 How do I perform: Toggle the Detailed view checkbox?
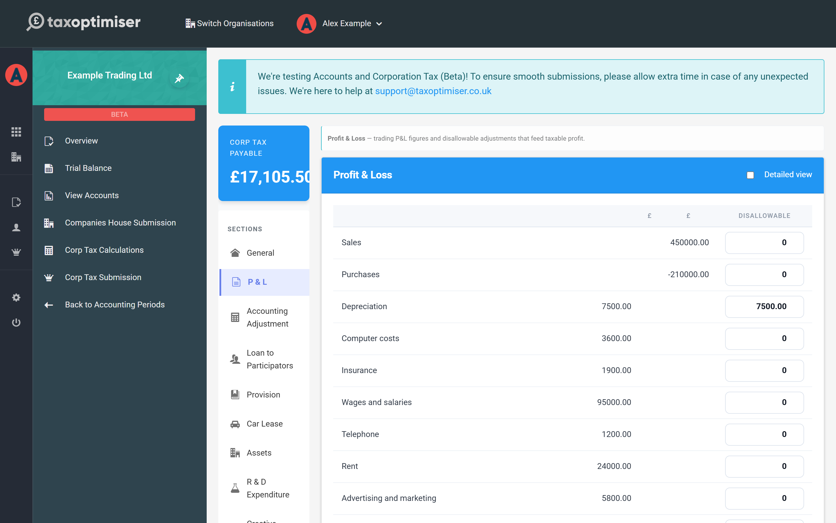(750, 175)
